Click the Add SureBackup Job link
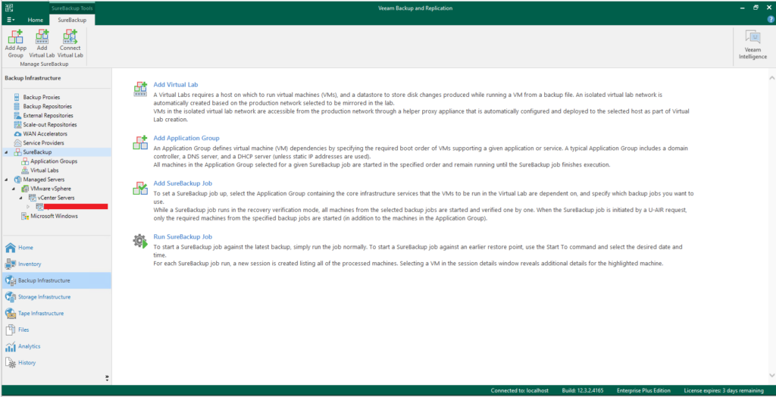Viewport: 776px width, 397px height. pyautogui.click(x=180, y=183)
